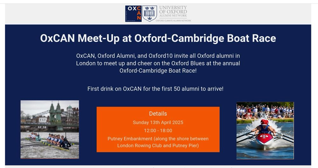Image resolution: width=318 pixels, height=168 pixels.
Task: Click the 'Oxford-Cambridge Boat Race!' paragraph ending
Action: [158, 71]
